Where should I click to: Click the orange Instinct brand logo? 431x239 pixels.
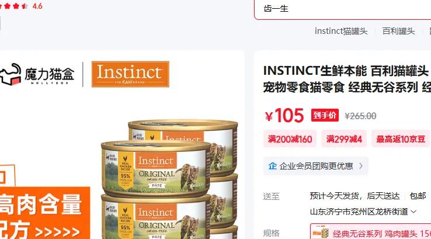[x=130, y=74]
